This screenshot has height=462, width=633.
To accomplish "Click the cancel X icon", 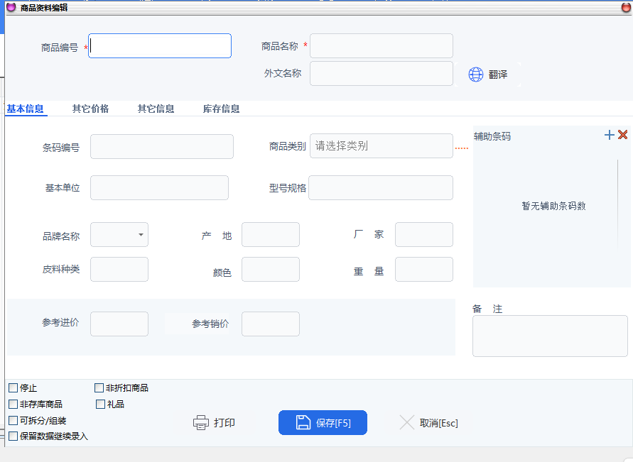I will tap(407, 423).
